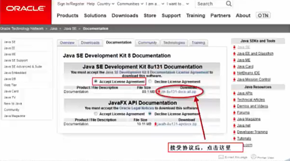
Task: Click the Oracle logo
Action: coord(26,9)
